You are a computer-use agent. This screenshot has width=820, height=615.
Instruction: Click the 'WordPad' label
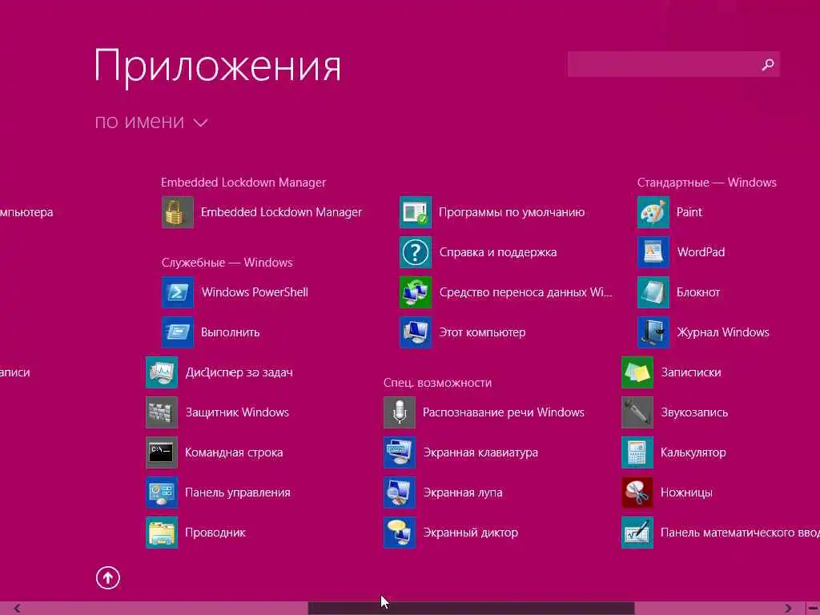pos(701,252)
